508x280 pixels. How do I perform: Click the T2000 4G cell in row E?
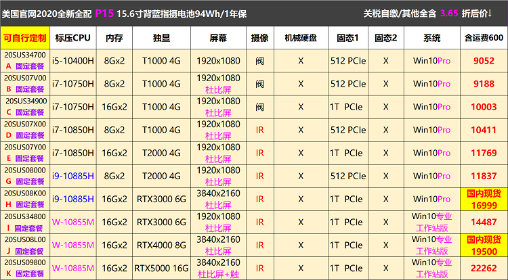pos(161,153)
